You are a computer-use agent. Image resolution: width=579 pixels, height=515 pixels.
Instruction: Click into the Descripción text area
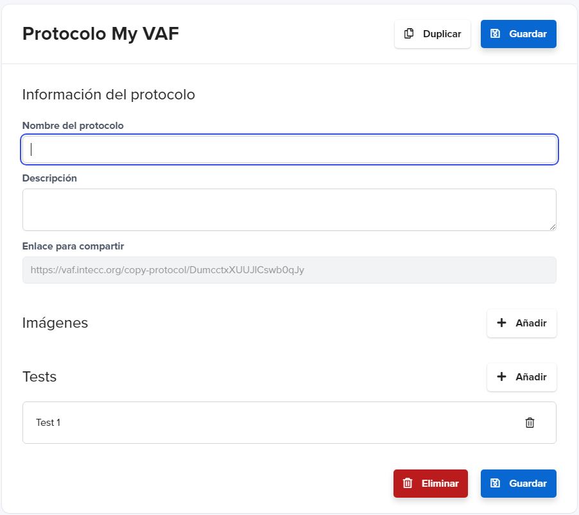point(289,210)
